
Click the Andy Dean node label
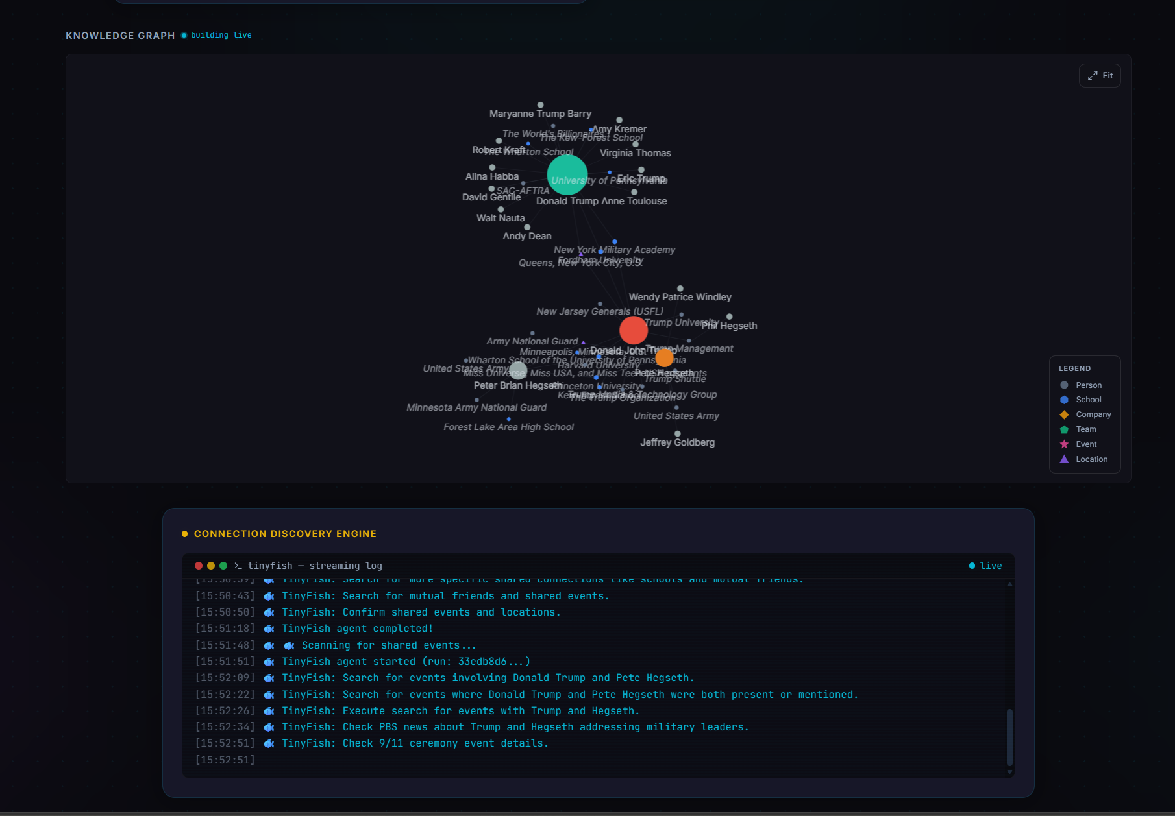click(527, 236)
